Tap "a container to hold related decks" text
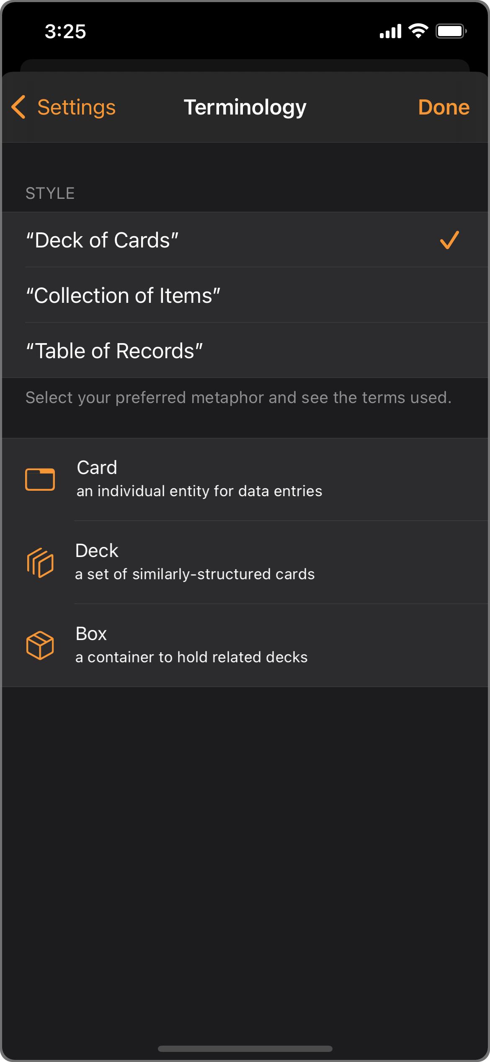This screenshot has height=1062, width=490. pyautogui.click(x=191, y=657)
